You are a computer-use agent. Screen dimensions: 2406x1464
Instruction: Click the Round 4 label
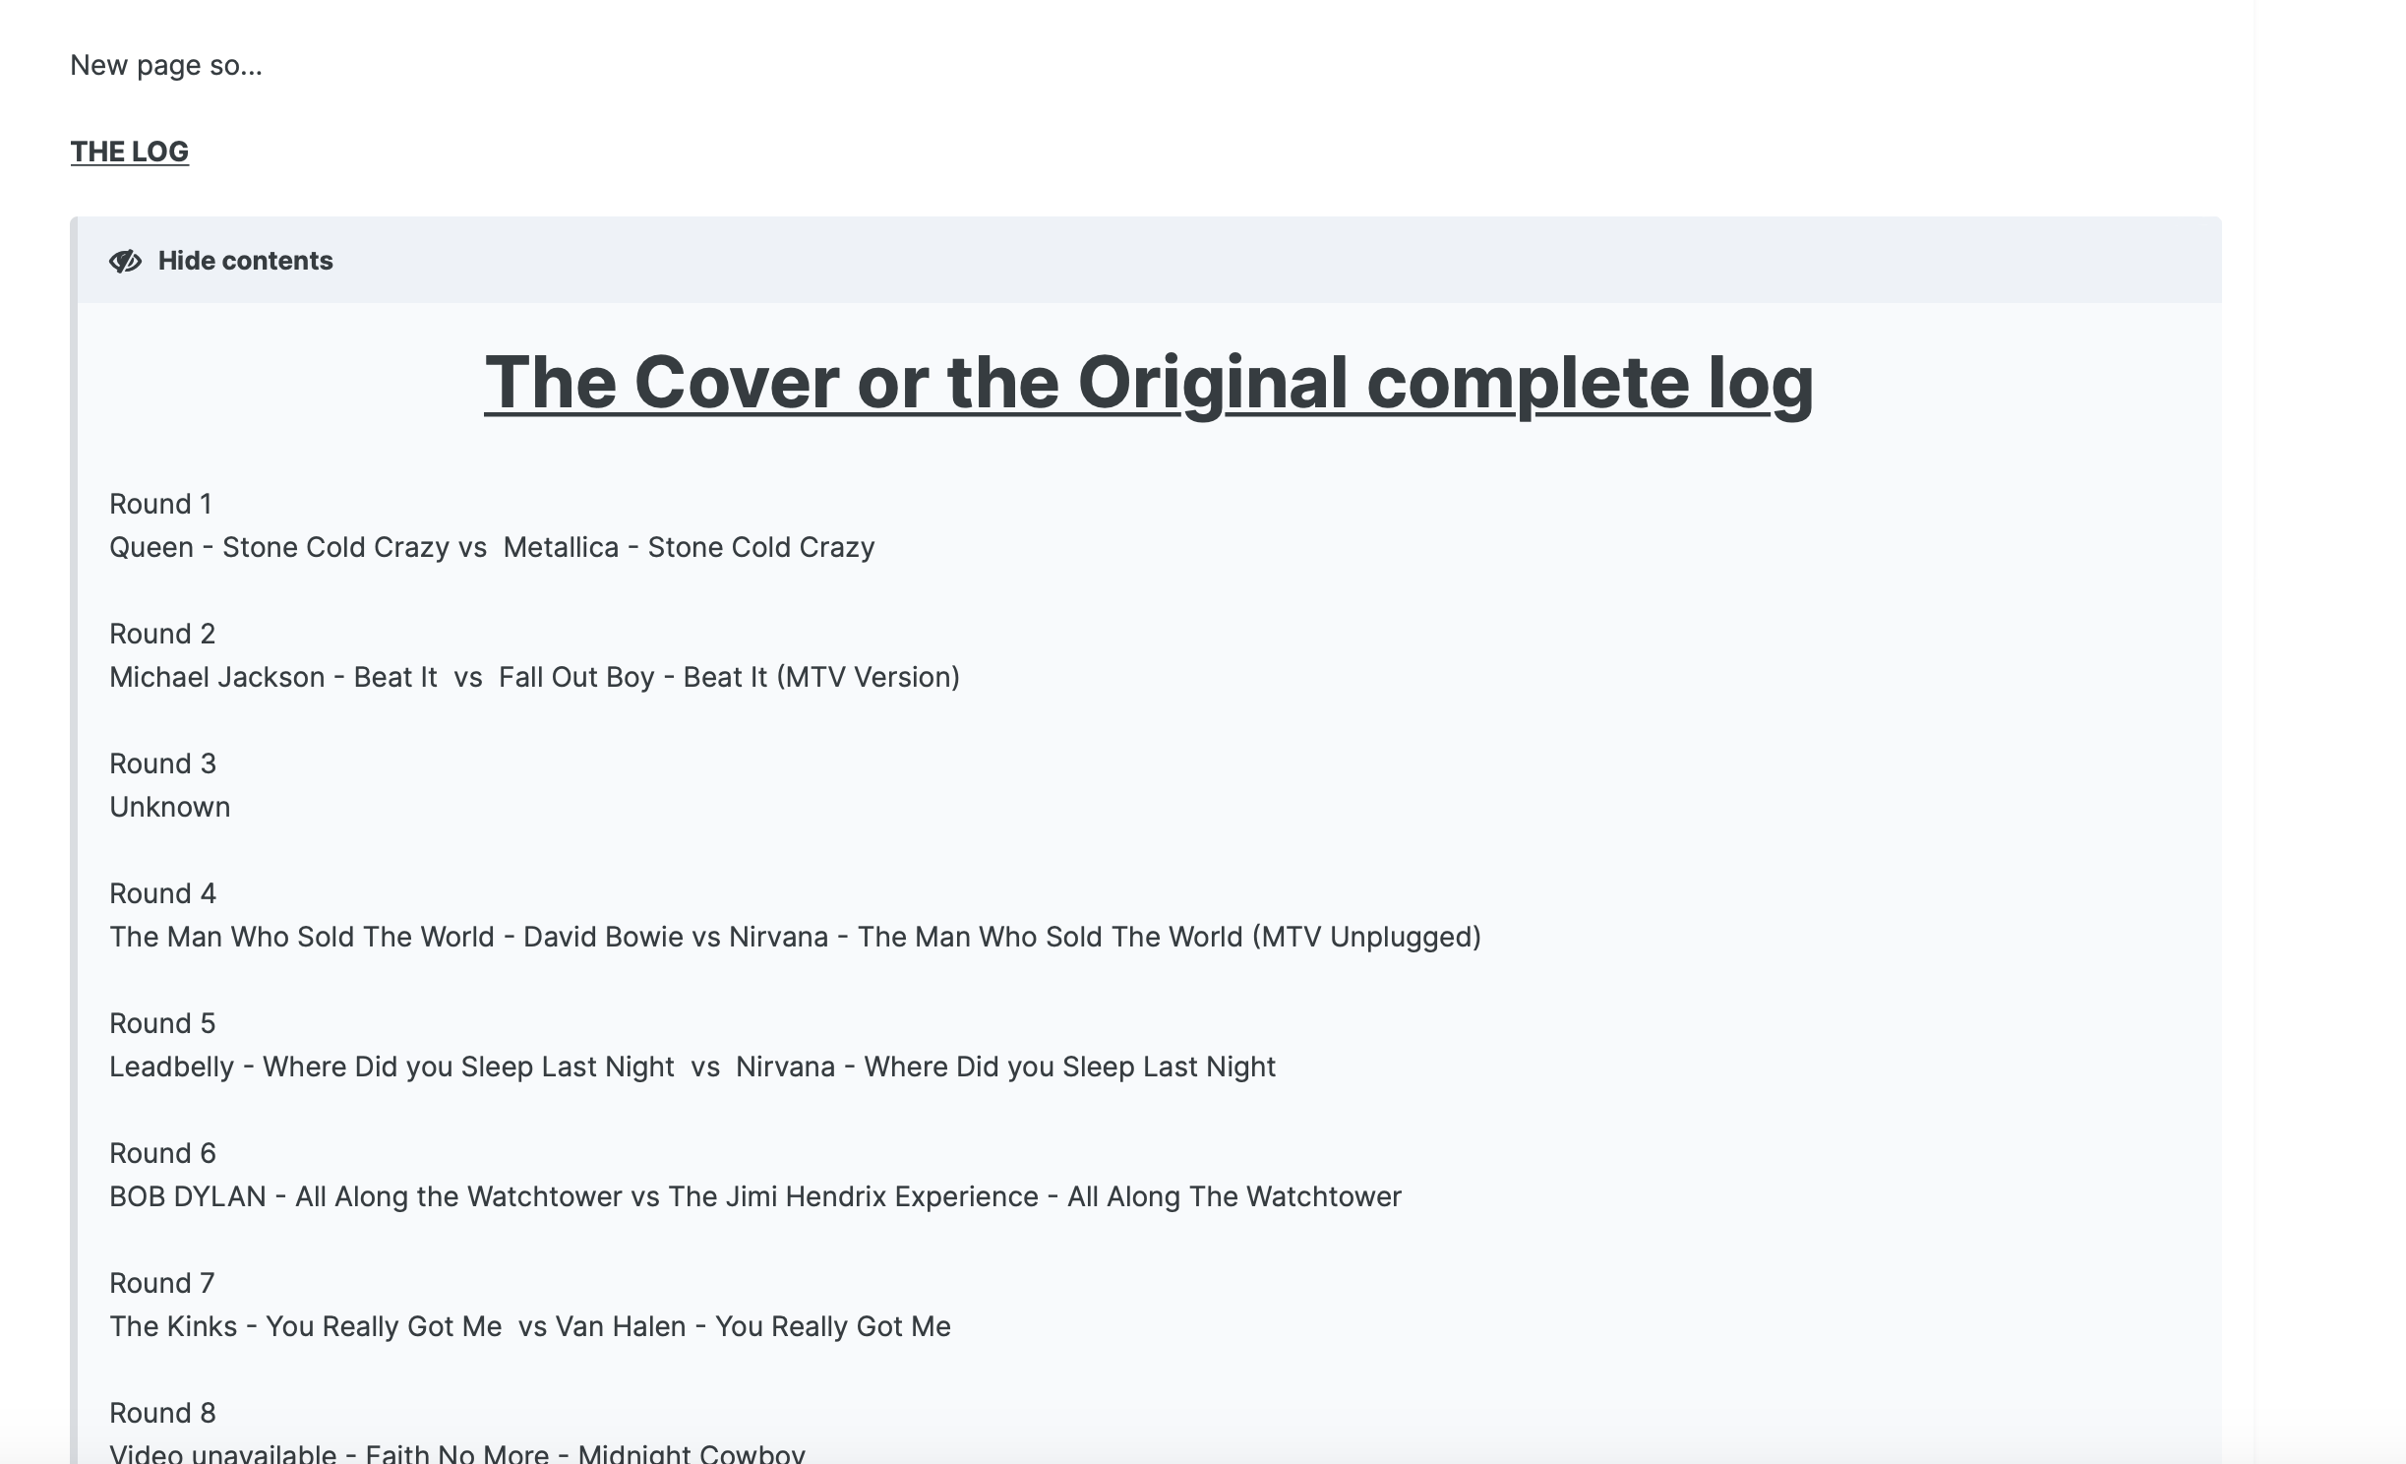click(x=162, y=893)
